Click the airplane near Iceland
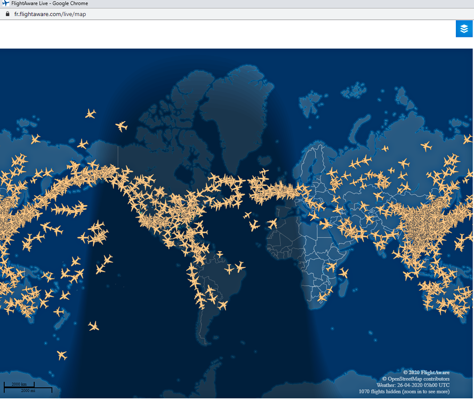Image resolution: width=474 pixels, height=400 pixels. [x=264, y=172]
